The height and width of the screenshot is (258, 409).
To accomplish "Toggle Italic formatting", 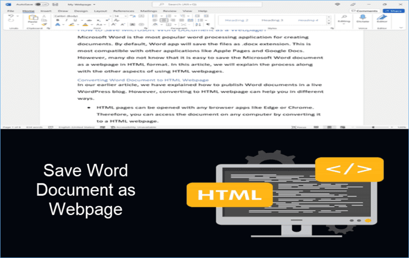I will [66, 20].
